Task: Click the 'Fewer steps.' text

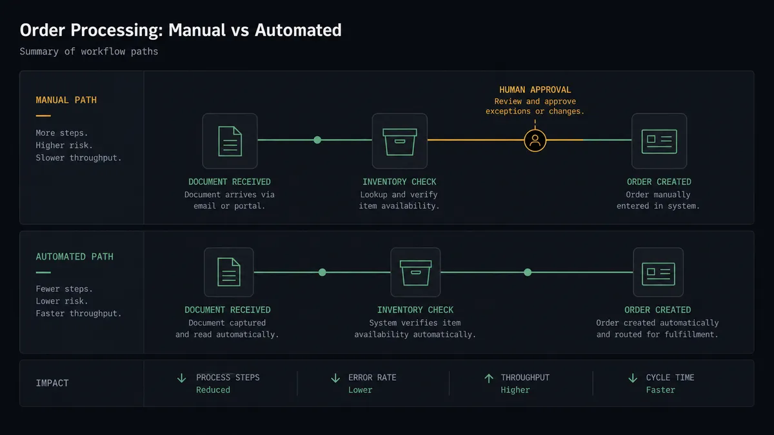Action: click(64, 289)
